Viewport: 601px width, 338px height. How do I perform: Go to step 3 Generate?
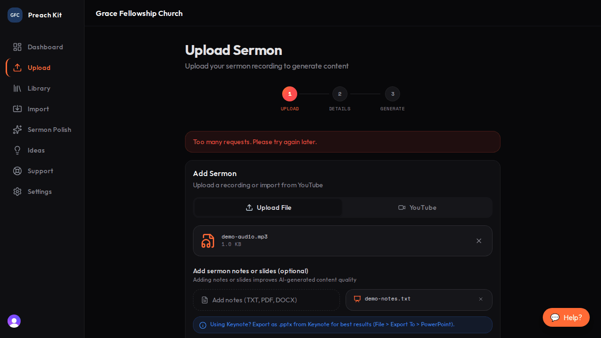[x=393, y=94]
